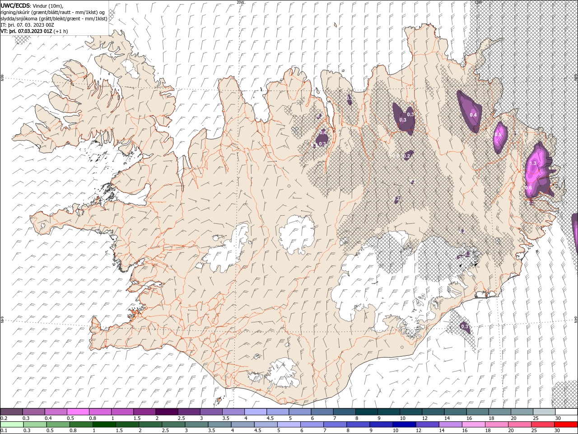The height and width of the screenshot is (434, 578).
Task: Click the '20W' longitude label at the top
Action: 240,2
